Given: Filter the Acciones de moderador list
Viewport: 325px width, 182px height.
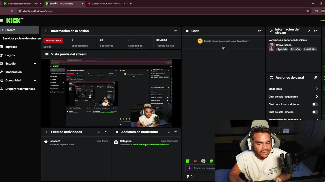Looking at the screenshot, I should tap(169, 132).
